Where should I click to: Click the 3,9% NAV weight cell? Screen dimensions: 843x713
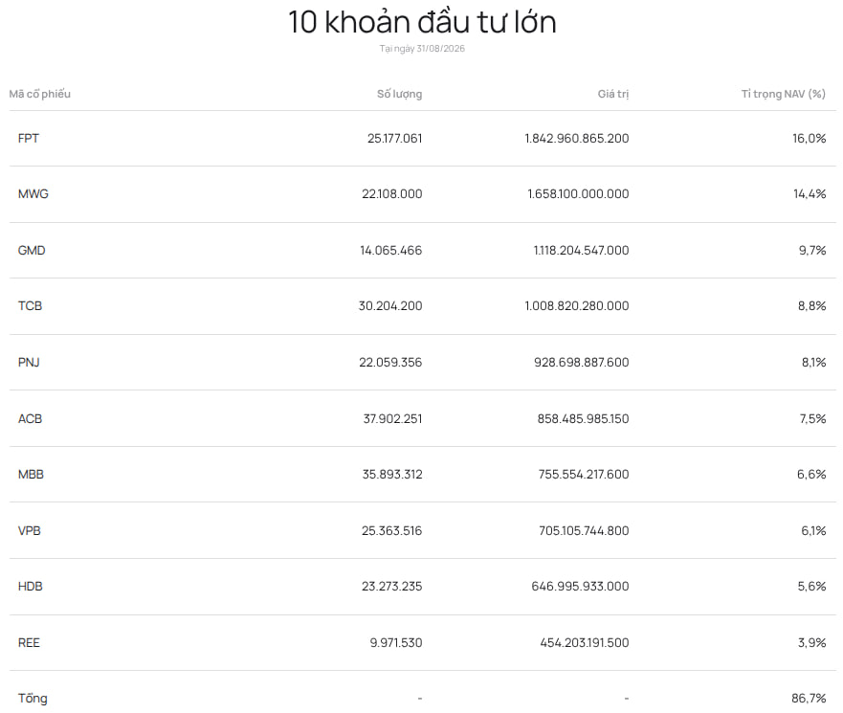click(x=811, y=642)
